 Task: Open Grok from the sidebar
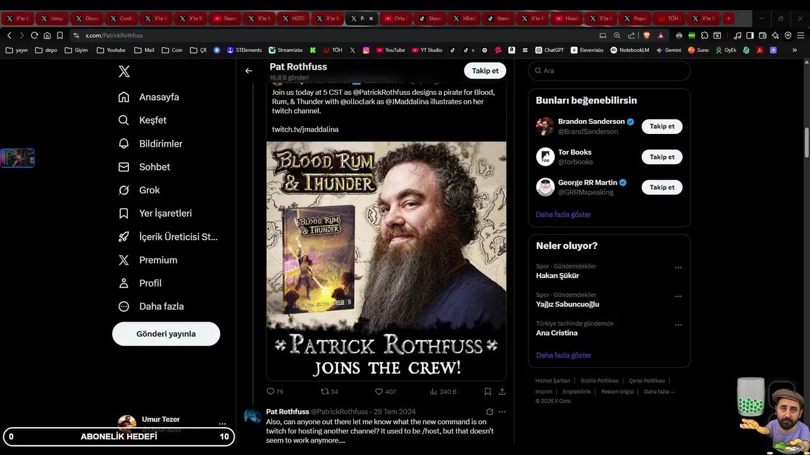pyautogui.click(x=139, y=190)
